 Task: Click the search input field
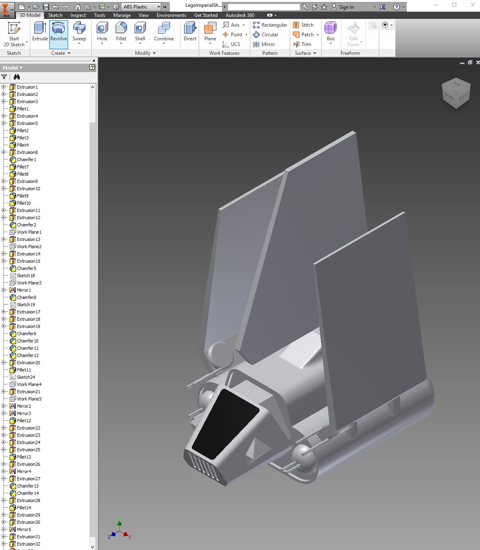click(264, 7)
